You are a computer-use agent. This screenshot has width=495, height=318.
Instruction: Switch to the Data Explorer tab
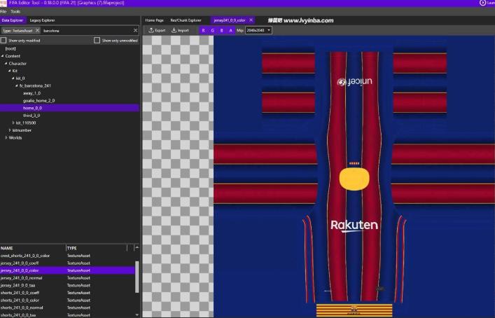13,20
